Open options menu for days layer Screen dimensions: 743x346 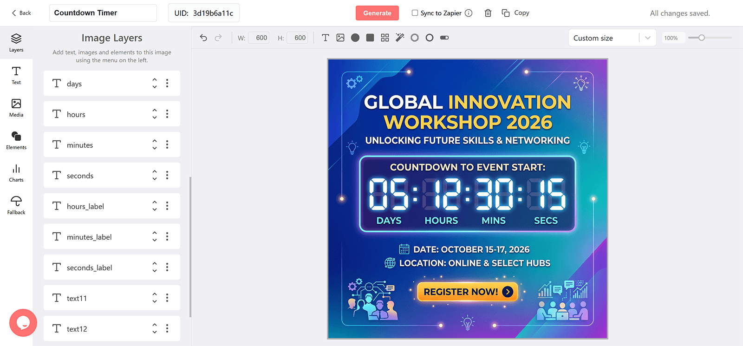(167, 83)
